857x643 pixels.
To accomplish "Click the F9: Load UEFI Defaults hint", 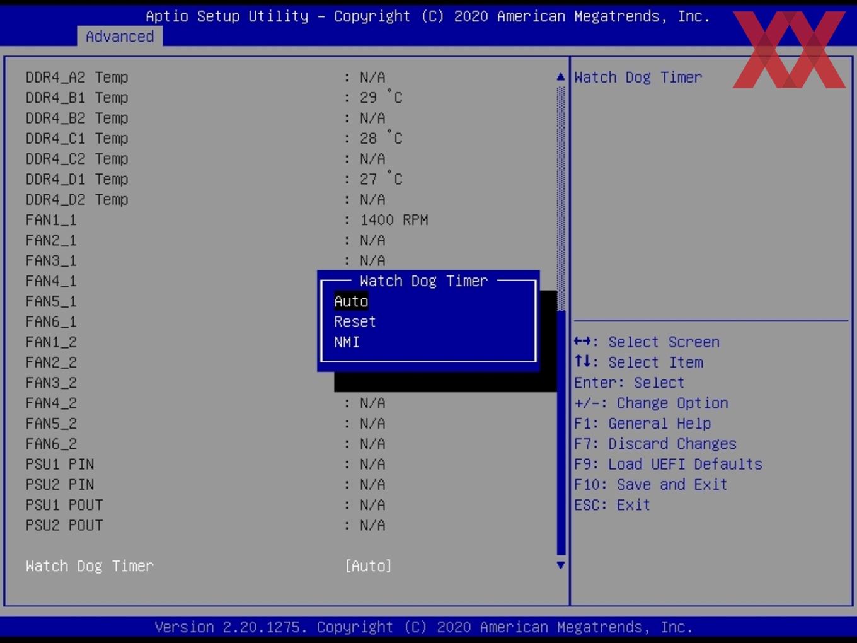I will click(668, 464).
